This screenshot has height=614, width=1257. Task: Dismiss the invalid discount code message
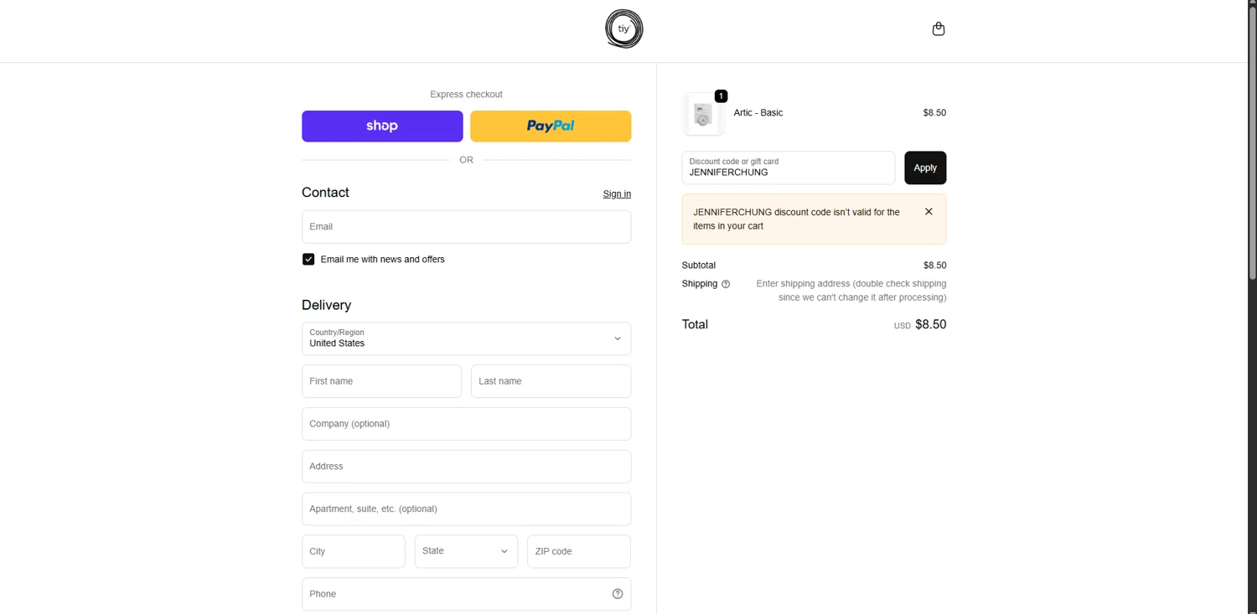(929, 212)
